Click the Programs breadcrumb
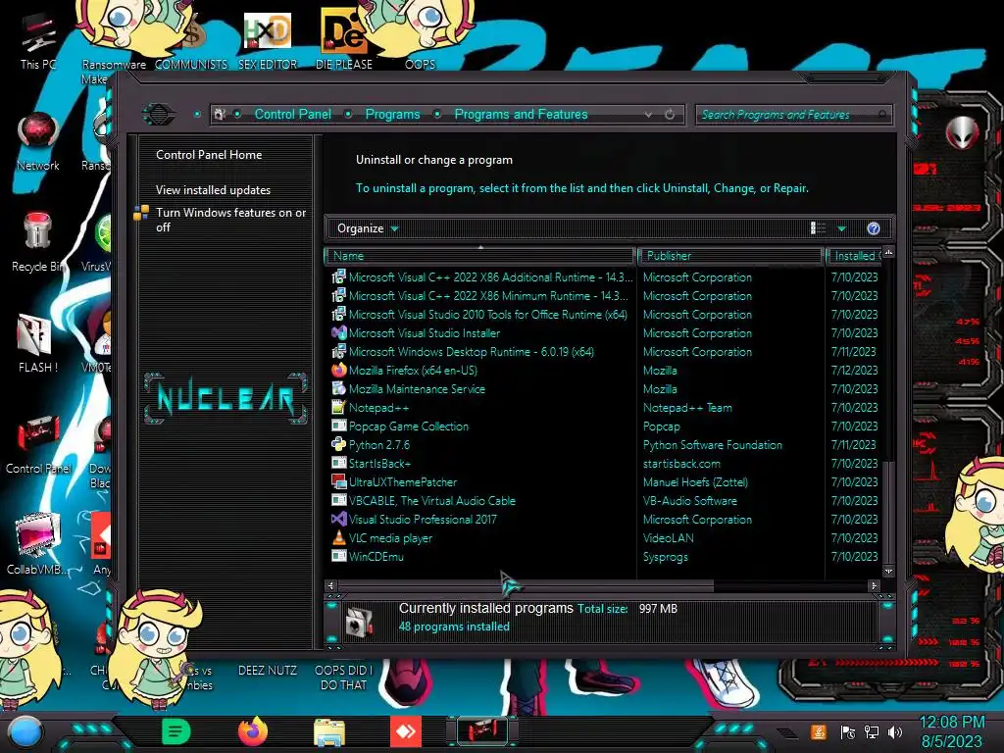 [392, 115]
